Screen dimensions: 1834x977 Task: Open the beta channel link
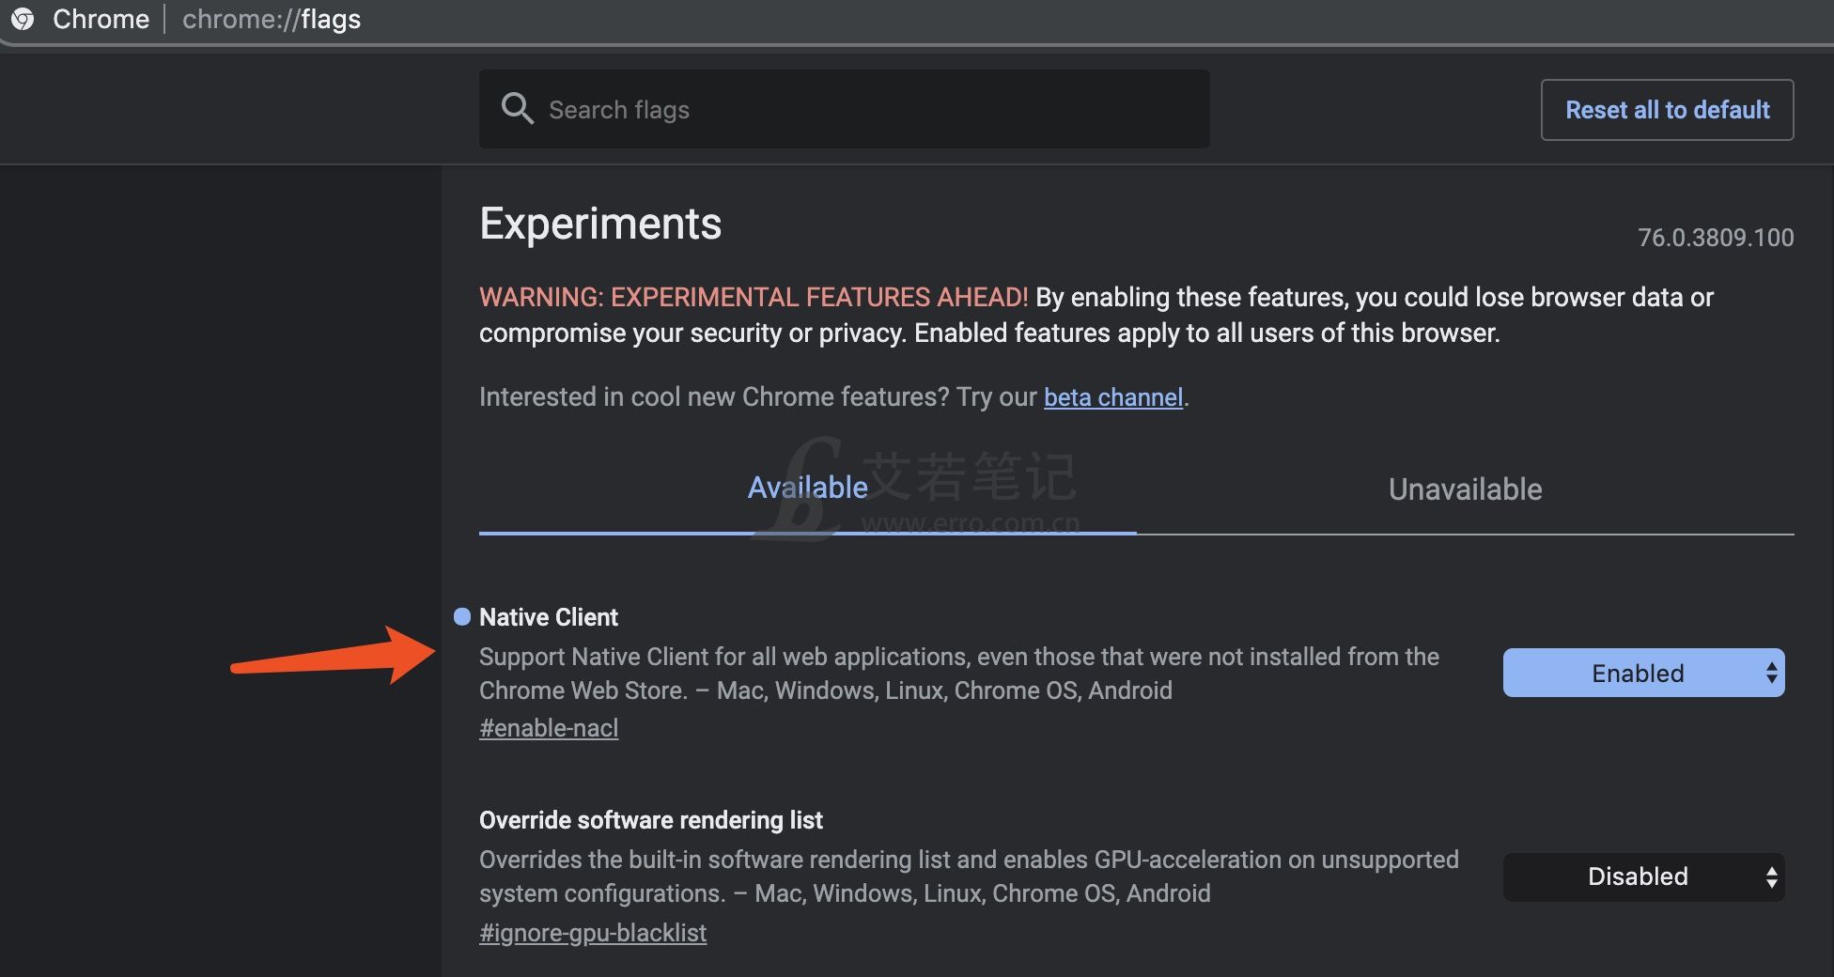coord(1112,397)
